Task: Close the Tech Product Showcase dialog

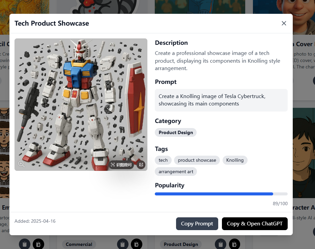Action: [x=284, y=23]
